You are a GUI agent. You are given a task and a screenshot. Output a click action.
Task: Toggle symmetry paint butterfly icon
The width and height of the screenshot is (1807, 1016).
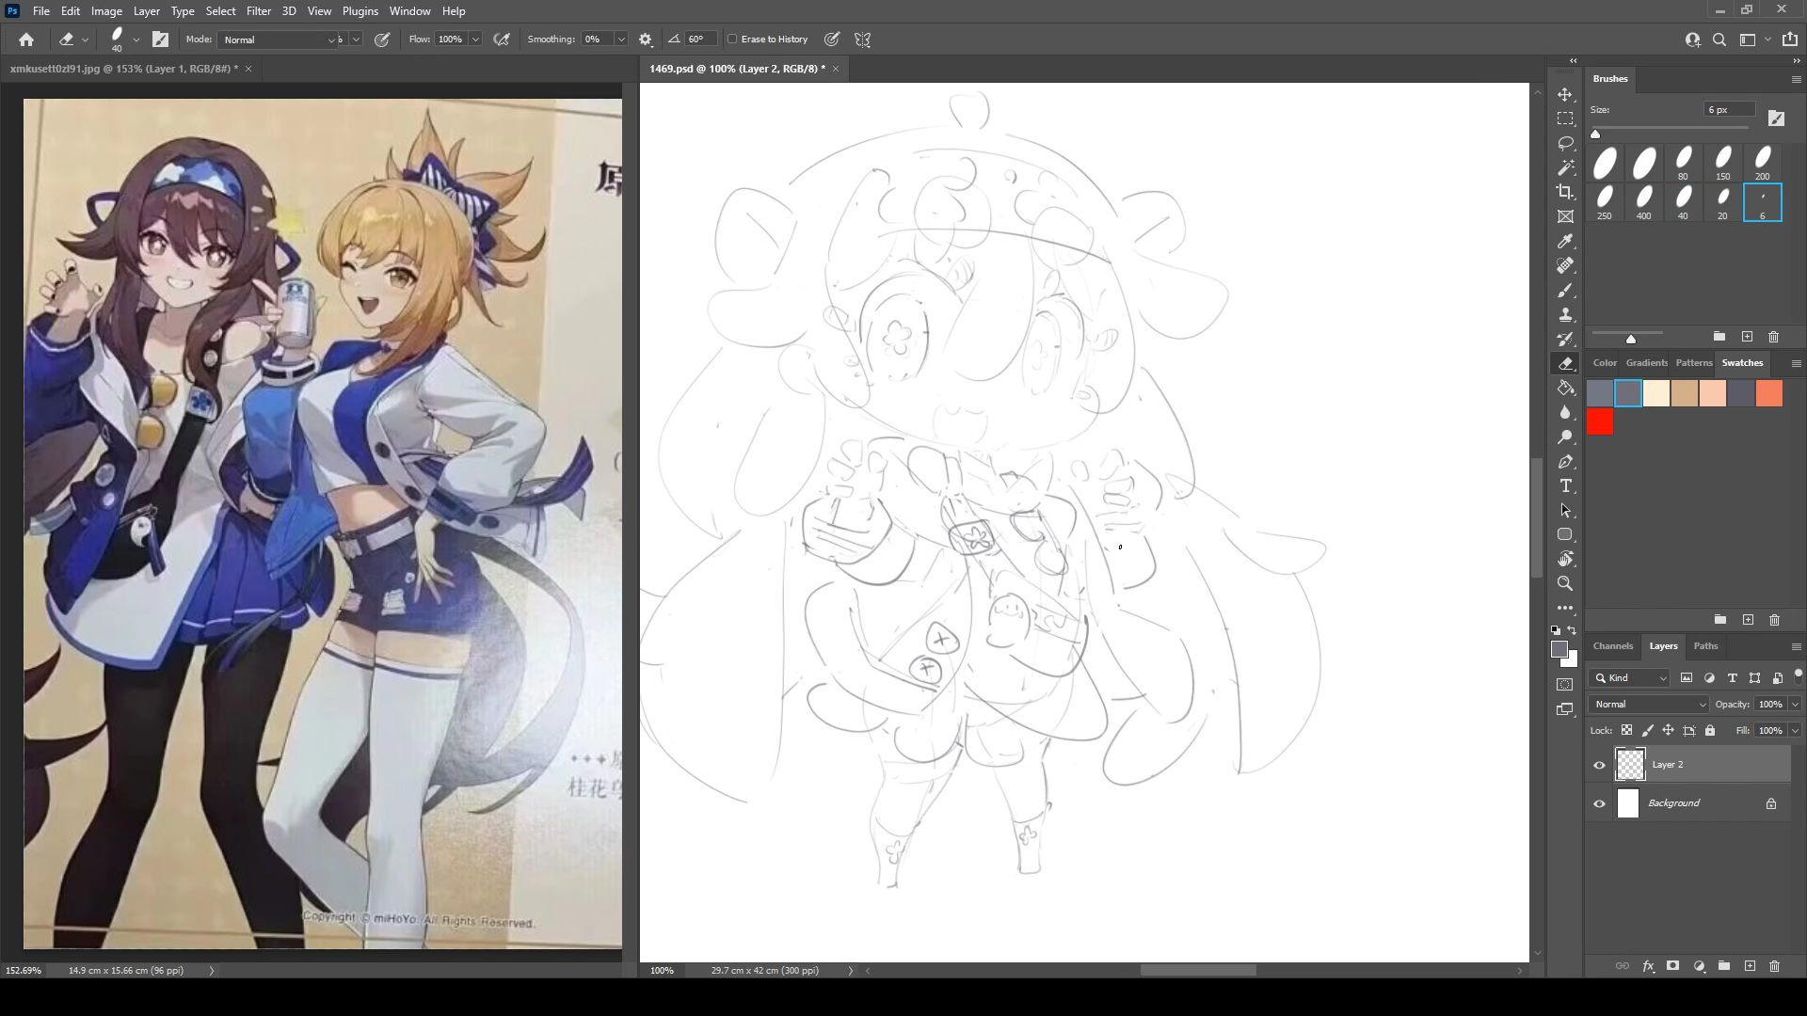862,40
